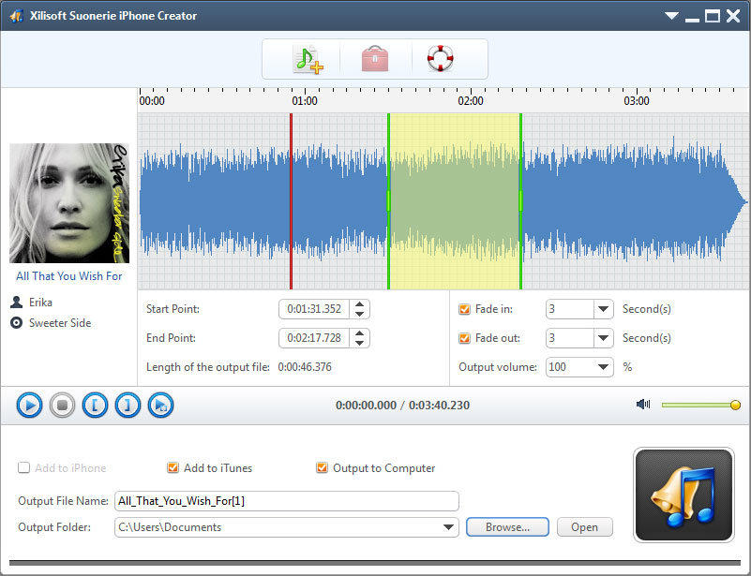This screenshot has height=576, width=751.
Task: Toggle the Fade in checkbox
Action: tap(464, 309)
